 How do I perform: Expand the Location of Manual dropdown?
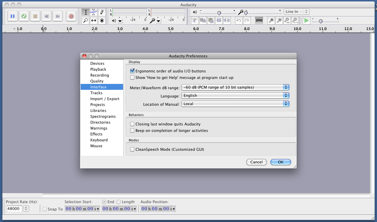pos(235,104)
